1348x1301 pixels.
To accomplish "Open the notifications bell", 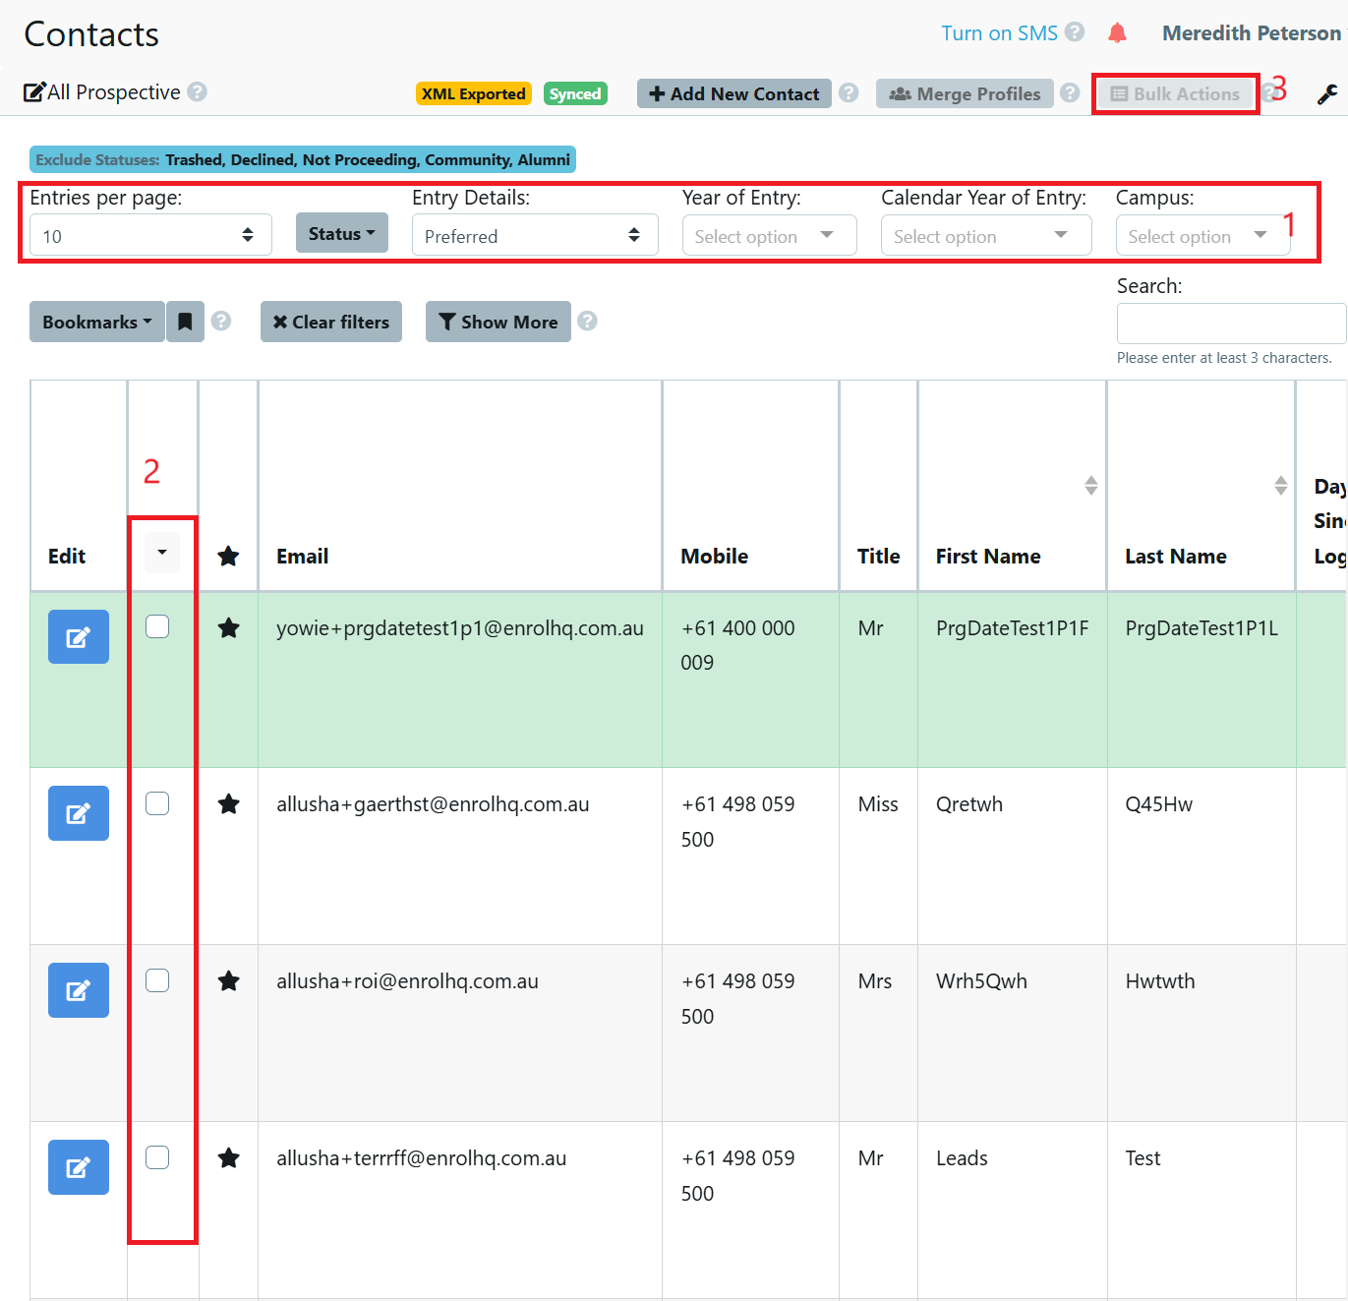I will 1117,32.
